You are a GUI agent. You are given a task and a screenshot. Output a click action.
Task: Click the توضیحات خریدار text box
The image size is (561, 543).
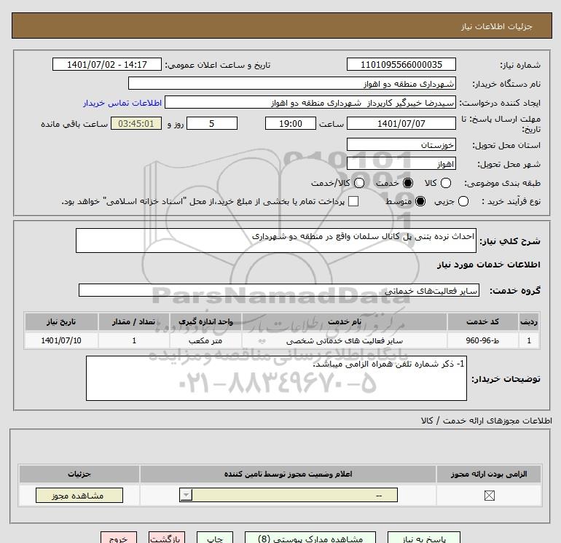click(x=276, y=378)
